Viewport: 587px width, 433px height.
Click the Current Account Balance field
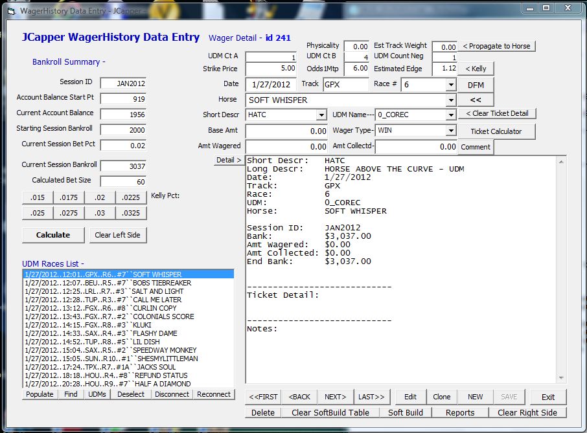[123, 115]
